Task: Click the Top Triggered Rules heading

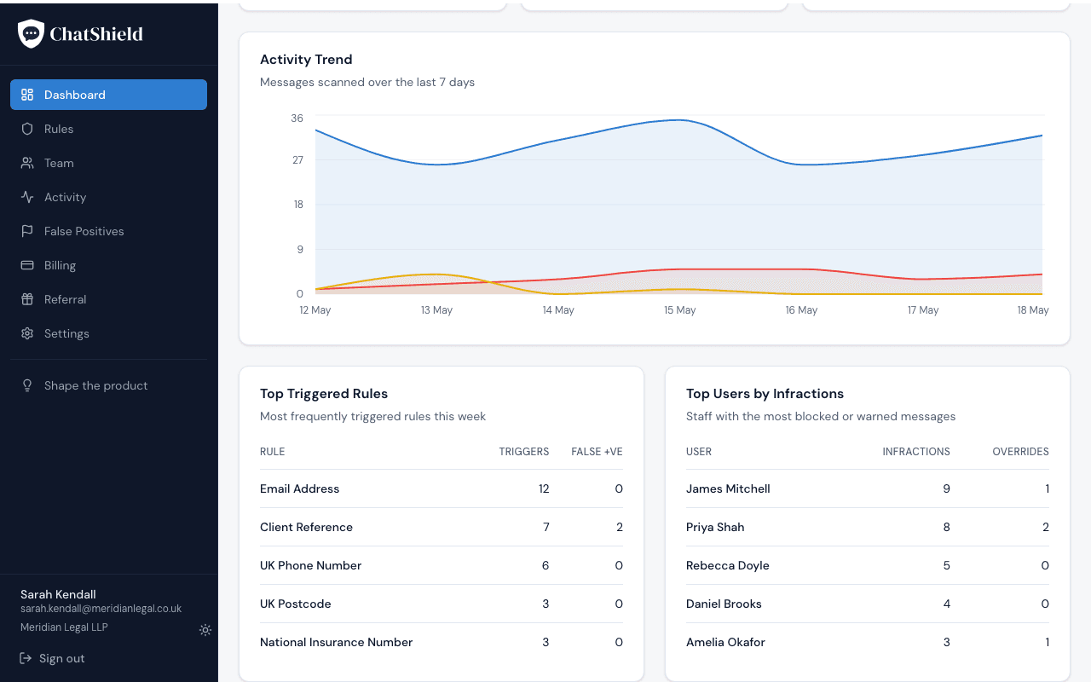Action: click(324, 394)
